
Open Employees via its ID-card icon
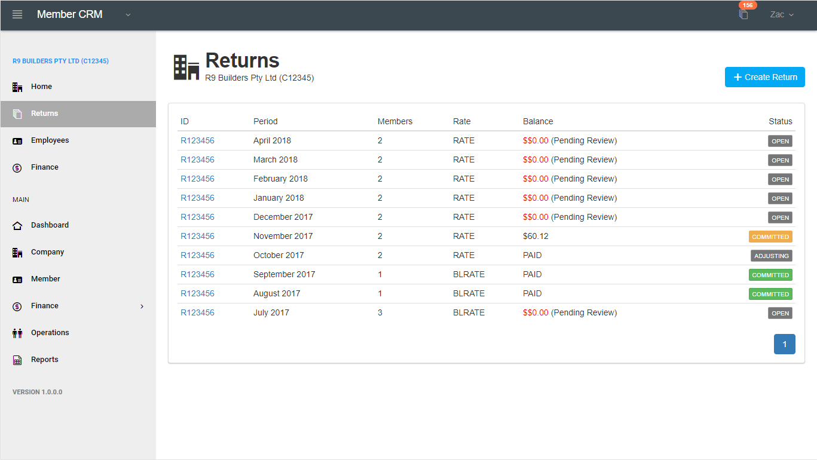tap(17, 141)
